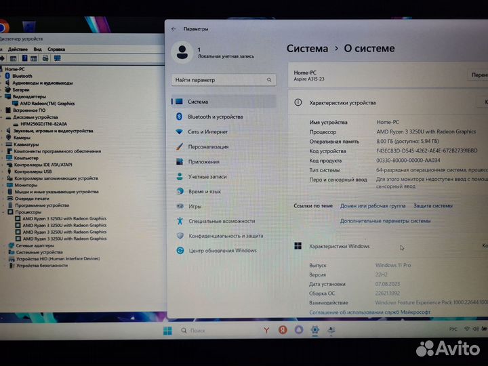The height and width of the screenshot is (366, 488).
Task: Click the Очереди печати icon
Action: 10,198
